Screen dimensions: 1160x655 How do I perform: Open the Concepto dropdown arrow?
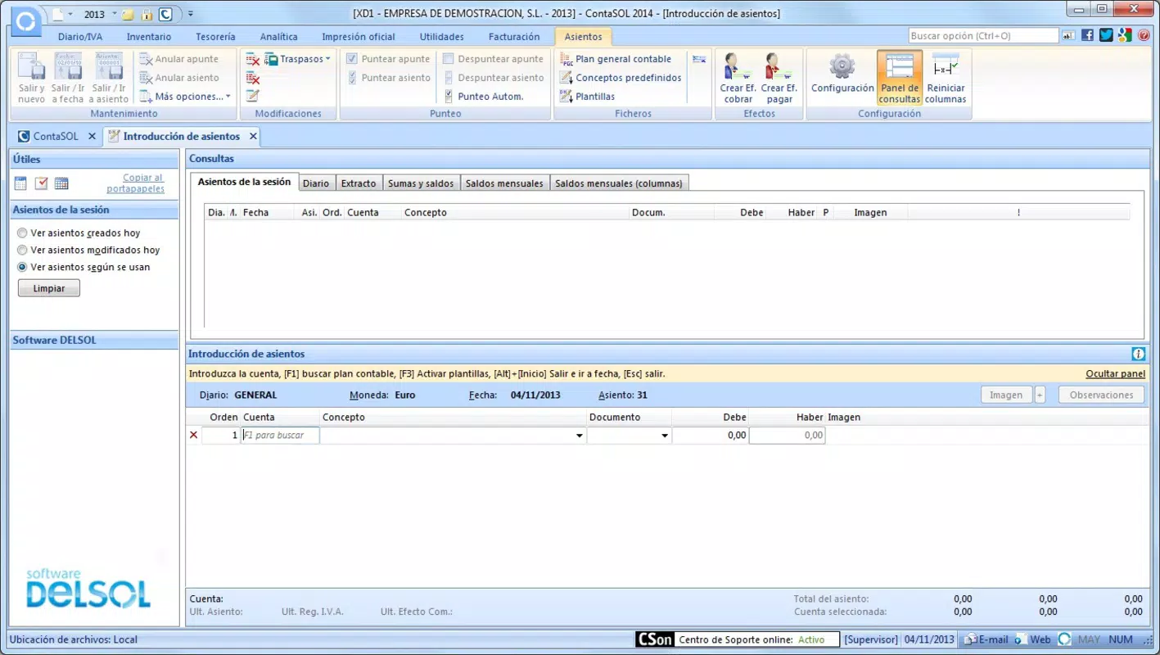pyautogui.click(x=580, y=436)
